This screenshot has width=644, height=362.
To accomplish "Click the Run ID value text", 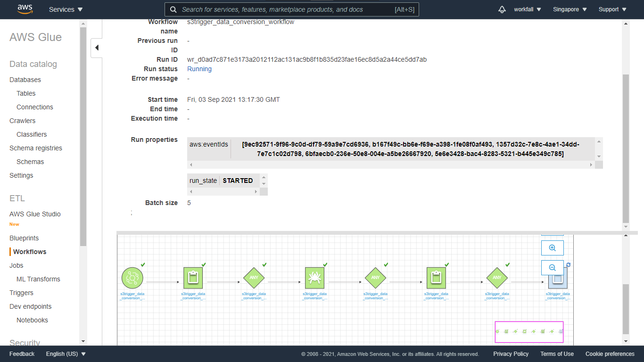I will click(x=307, y=59).
